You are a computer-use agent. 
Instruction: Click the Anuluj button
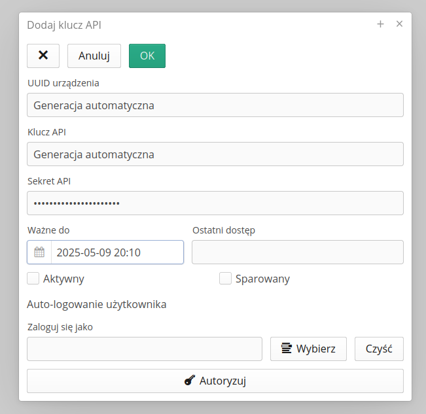[94, 56]
